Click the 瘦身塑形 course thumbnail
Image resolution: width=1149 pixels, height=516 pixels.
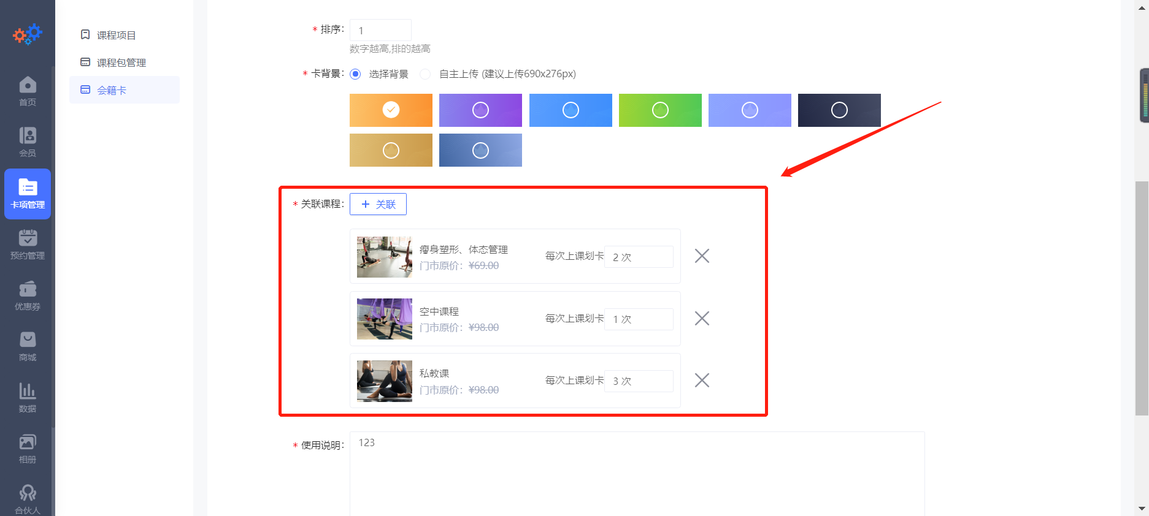pos(385,257)
